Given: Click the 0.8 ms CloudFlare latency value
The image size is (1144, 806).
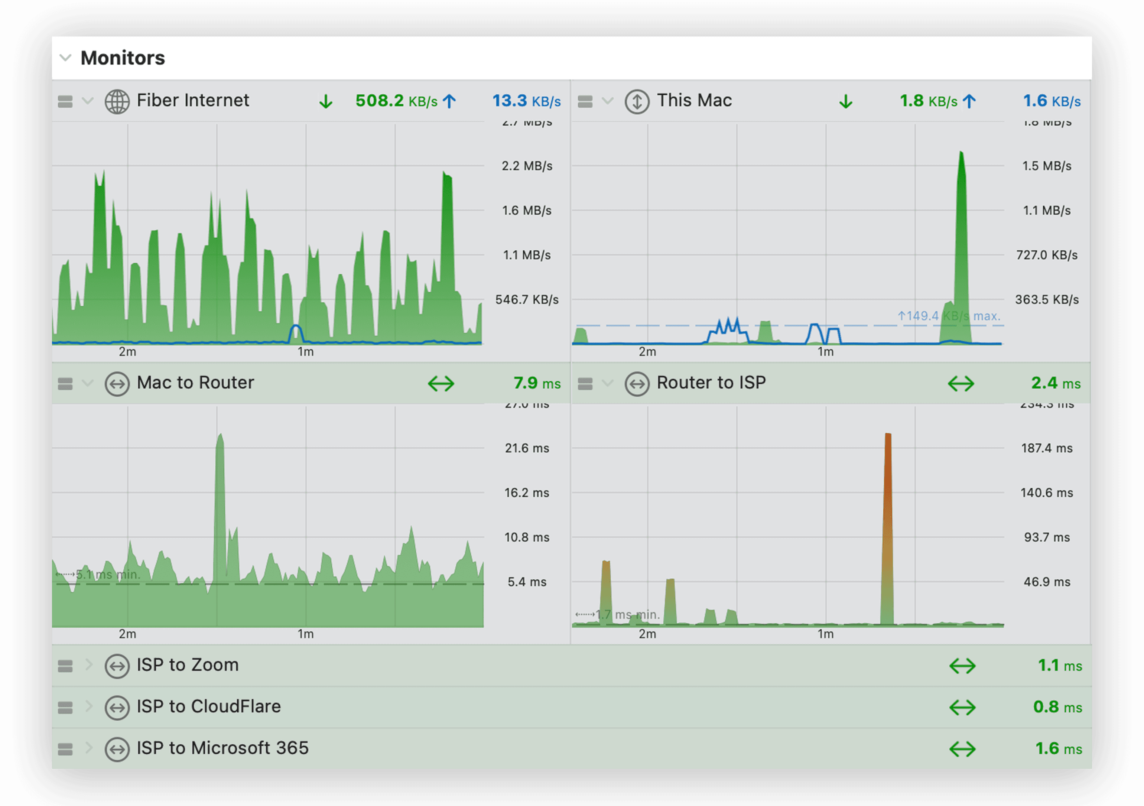Looking at the screenshot, I should pyautogui.click(x=1057, y=707).
